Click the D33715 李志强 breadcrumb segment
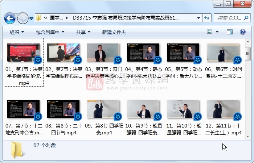The width and height of the screenshot is (254, 163). tap(126, 18)
